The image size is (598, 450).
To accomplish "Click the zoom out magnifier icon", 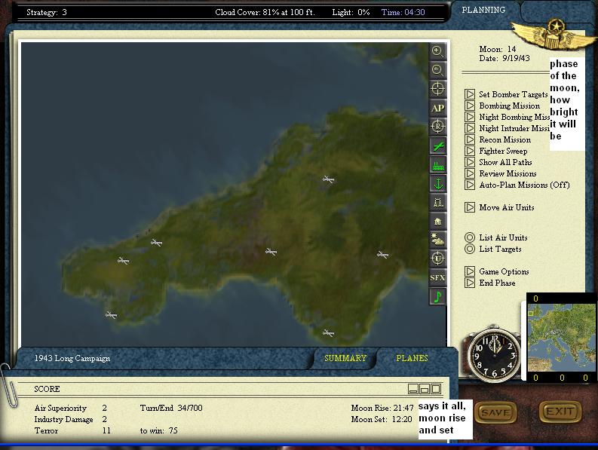I will point(437,70).
